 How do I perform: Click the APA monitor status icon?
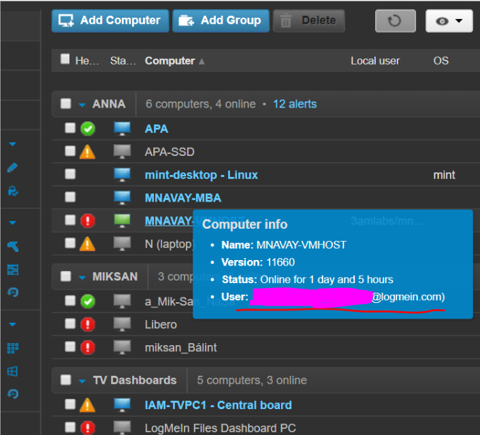click(122, 128)
